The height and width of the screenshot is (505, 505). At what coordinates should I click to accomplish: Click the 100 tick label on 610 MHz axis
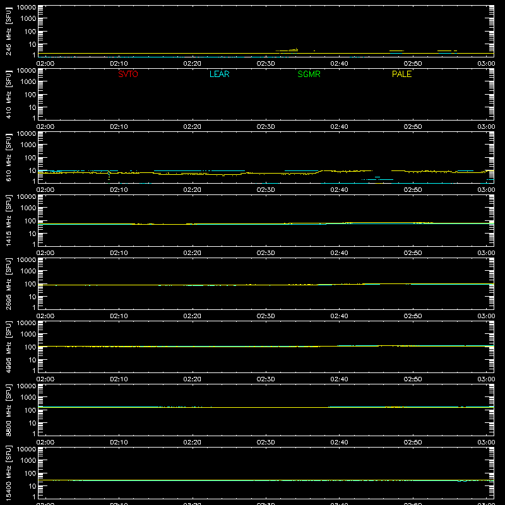(30, 158)
